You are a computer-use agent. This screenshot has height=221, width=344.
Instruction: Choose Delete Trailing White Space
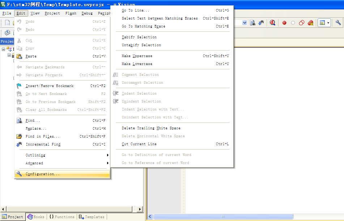(173, 128)
